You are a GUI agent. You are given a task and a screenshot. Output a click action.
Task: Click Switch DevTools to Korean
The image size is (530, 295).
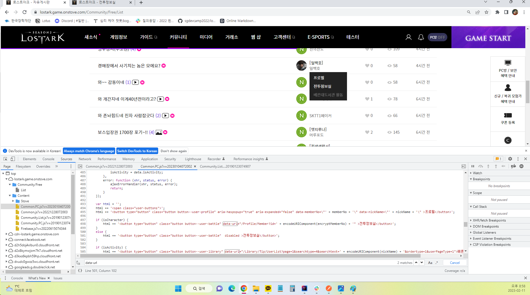(137, 151)
